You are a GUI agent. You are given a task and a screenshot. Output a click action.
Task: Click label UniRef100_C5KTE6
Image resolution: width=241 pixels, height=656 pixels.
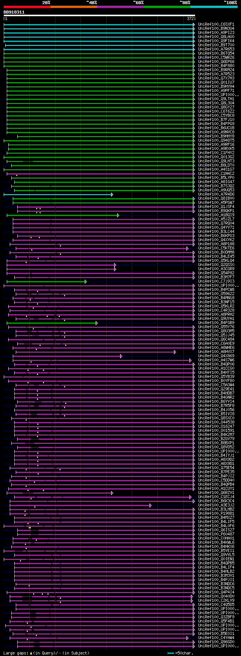click(x=216, y=248)
